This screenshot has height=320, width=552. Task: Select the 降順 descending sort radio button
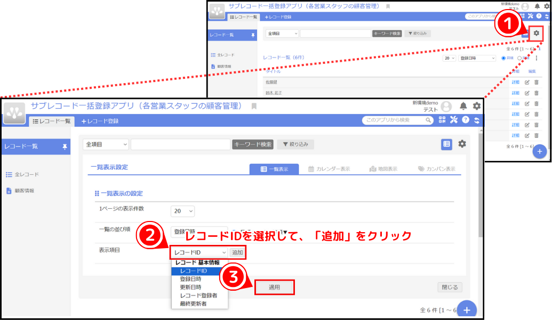(519, 58)
